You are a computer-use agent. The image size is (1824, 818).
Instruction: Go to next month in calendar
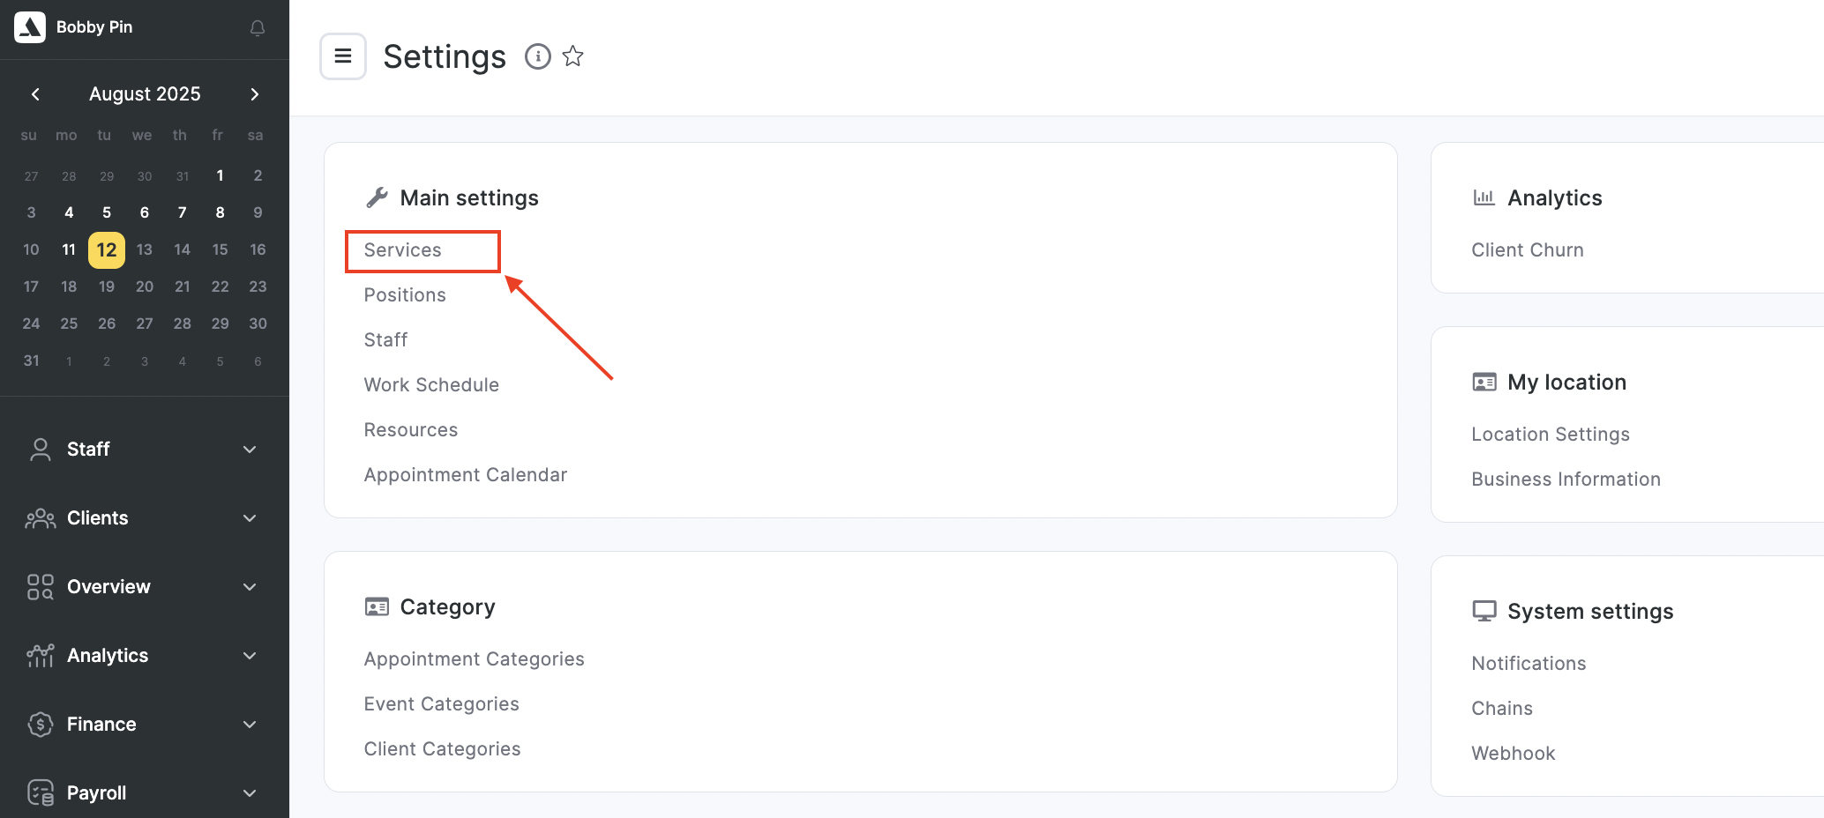point(255,94)
